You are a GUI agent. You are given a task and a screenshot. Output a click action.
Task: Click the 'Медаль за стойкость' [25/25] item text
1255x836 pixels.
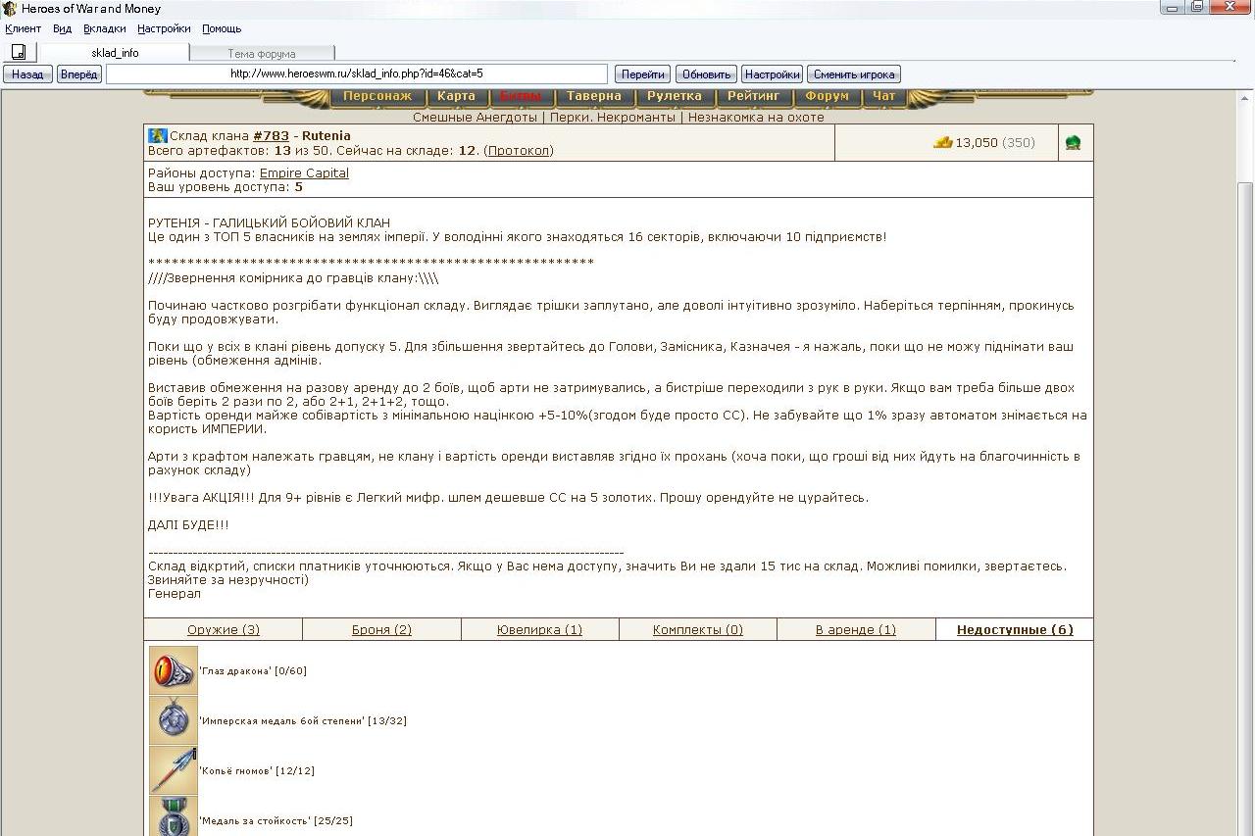click(x=276, y=821)
